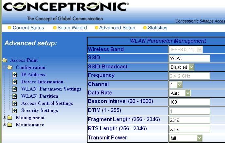Open the Maintenance section link
Viewport: 225px width, 143px height.
(30, 125)
